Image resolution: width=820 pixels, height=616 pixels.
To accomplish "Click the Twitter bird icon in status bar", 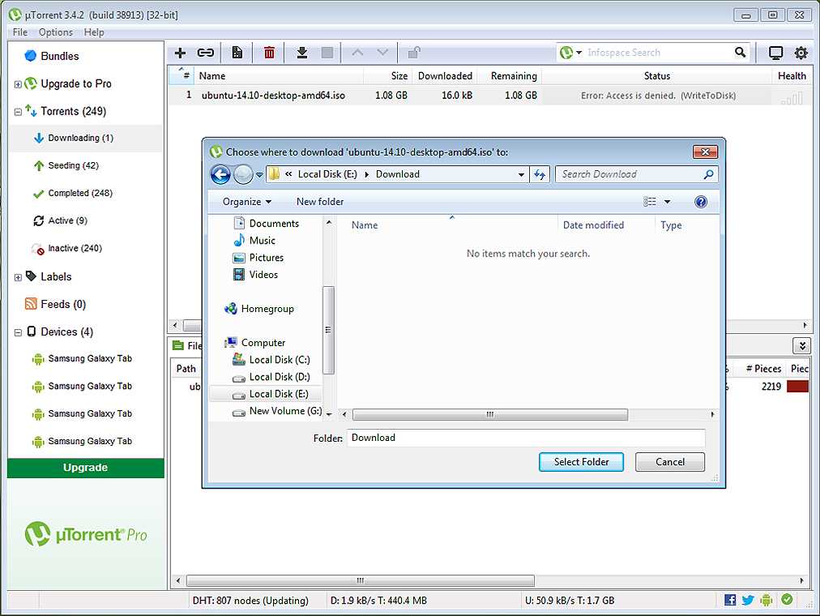I will pos(748,601).
